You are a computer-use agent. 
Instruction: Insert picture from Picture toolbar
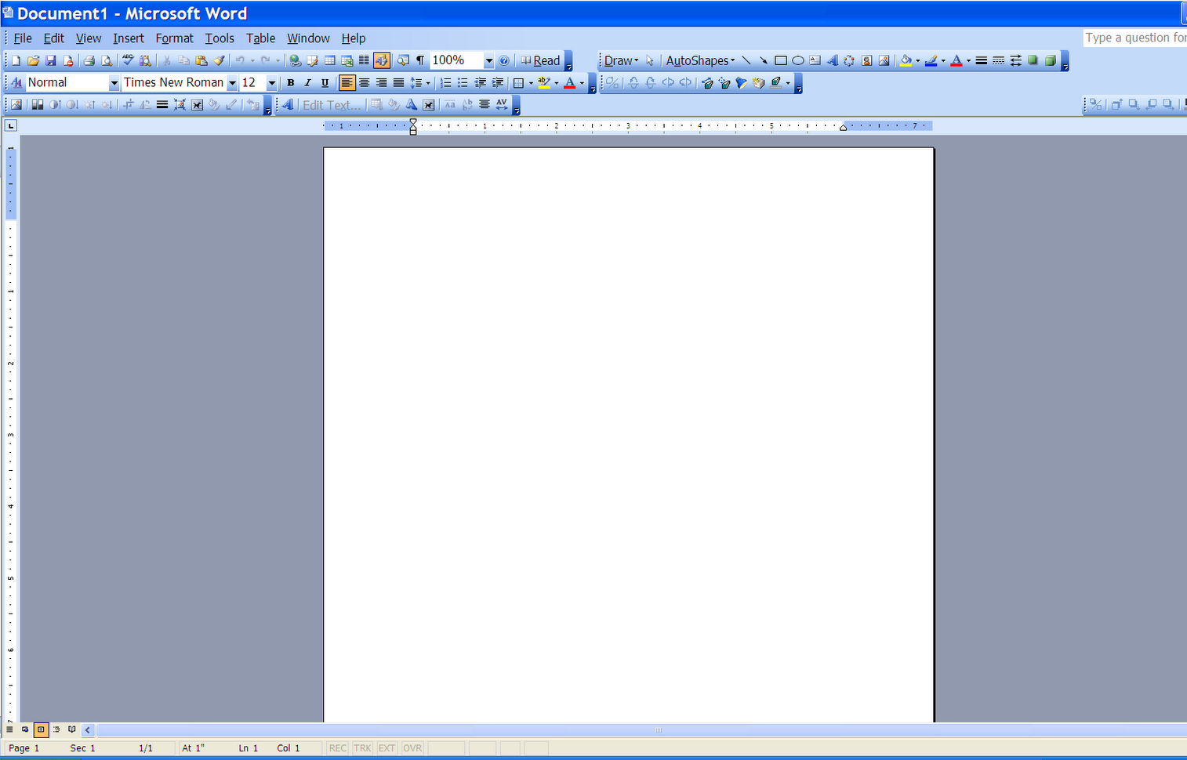point(16,104)
